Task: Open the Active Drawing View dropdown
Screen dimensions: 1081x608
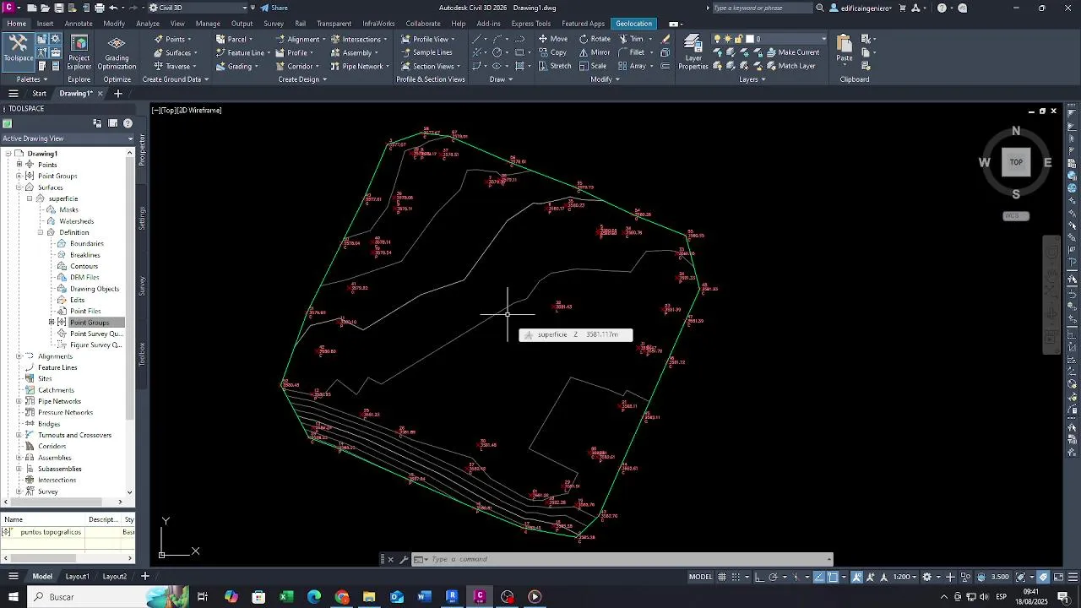Action: (x=68, y=138)
